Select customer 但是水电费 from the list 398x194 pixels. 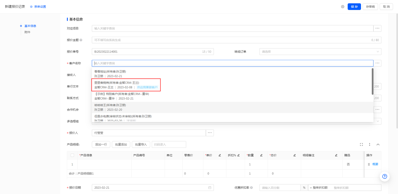(233, 118)
